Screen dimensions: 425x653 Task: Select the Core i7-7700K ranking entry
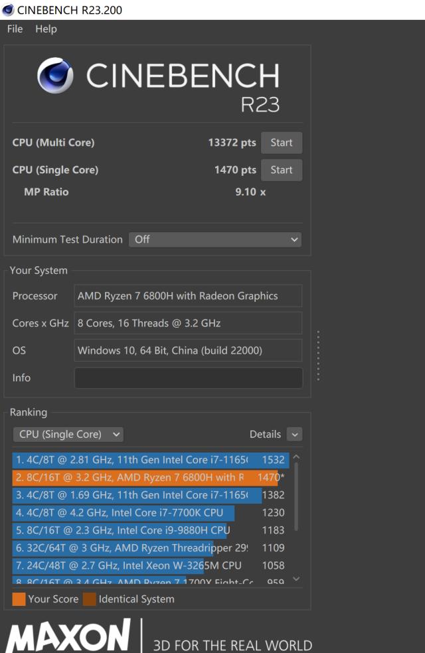tap(150, 513)
